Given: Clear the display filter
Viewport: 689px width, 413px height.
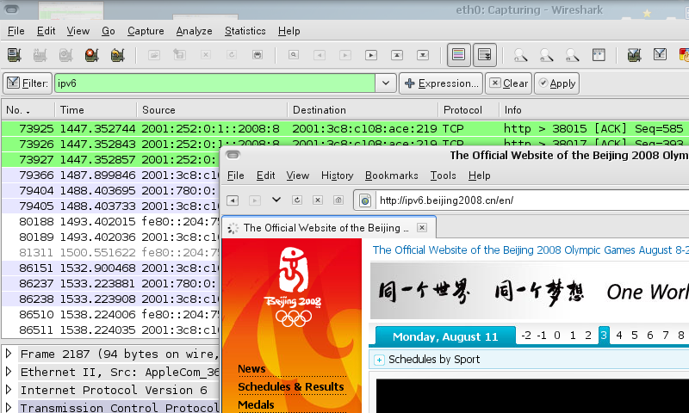Looking at the screenshot, I should (x=508, y=83).
